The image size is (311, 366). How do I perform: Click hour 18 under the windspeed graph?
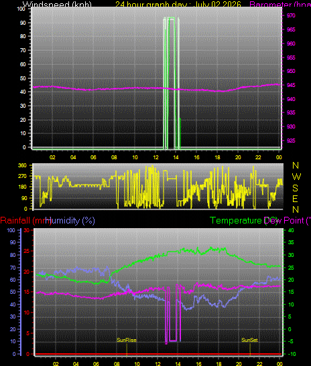217,157
